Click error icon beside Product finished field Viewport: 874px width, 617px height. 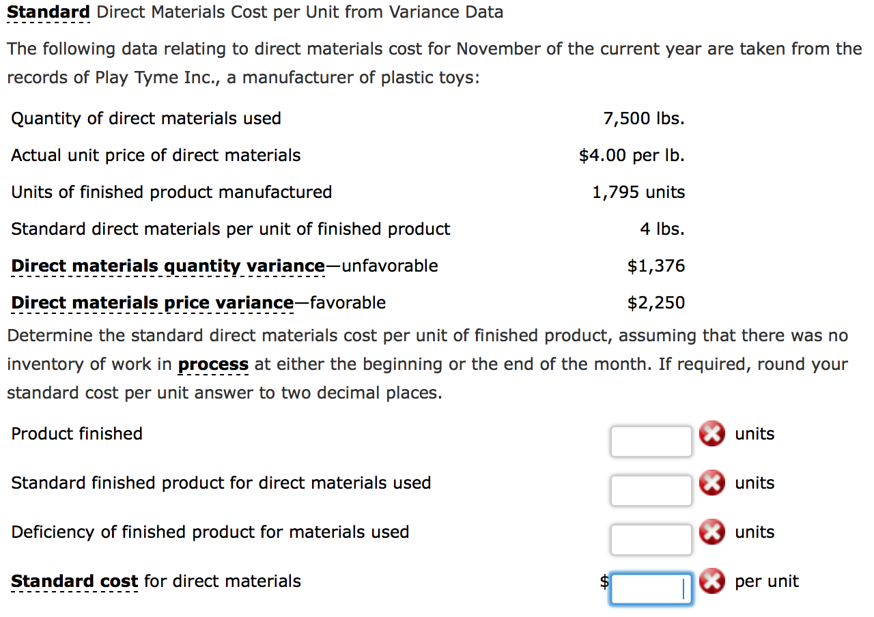(711, 434)
